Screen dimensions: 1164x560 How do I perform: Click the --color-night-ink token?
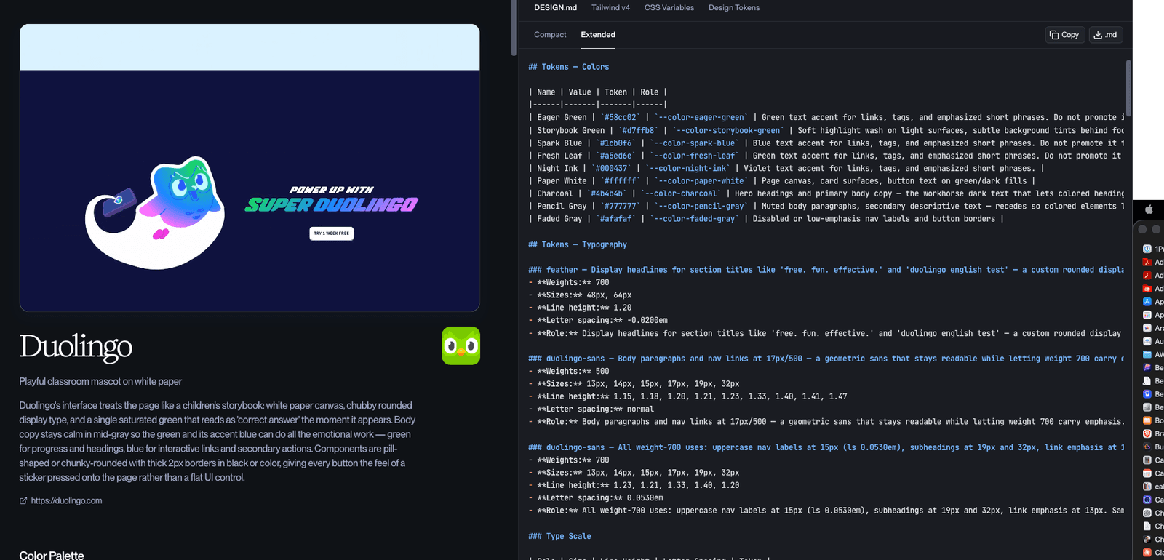tap(687, 168)
